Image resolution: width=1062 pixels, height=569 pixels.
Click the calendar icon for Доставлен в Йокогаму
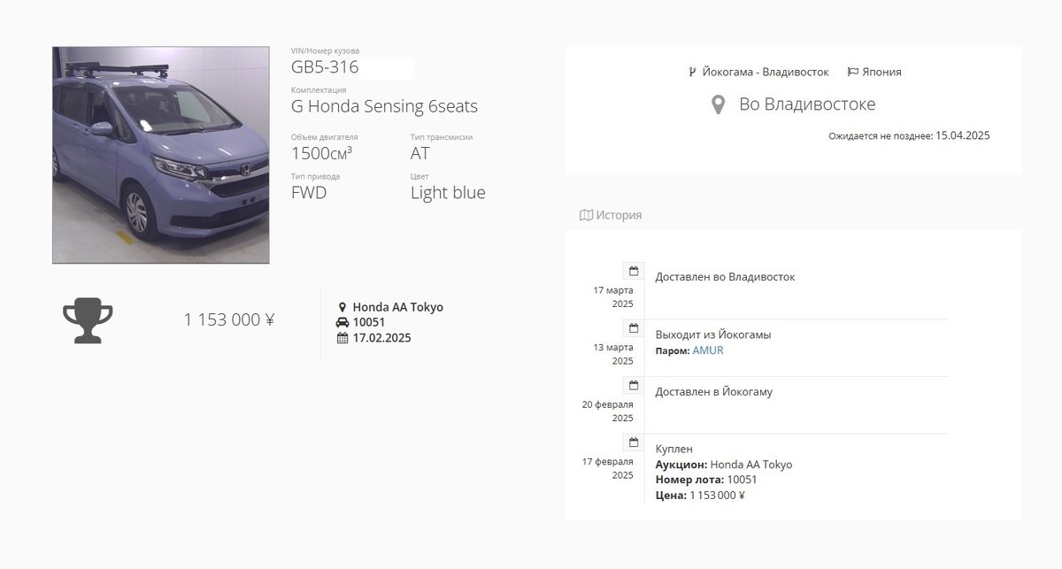pos(634,386)
